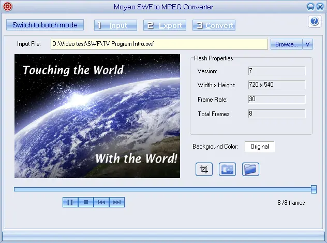This screenshot has height=243, width=327.
Task: Minimize the converter window
Action: [x=311, y=7]
